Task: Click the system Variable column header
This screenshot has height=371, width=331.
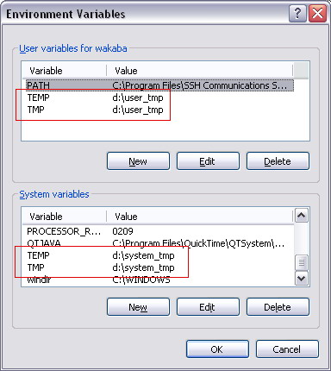Action: [x=65, y=217]
